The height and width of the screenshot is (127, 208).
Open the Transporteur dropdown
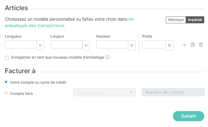pos(104,92)
